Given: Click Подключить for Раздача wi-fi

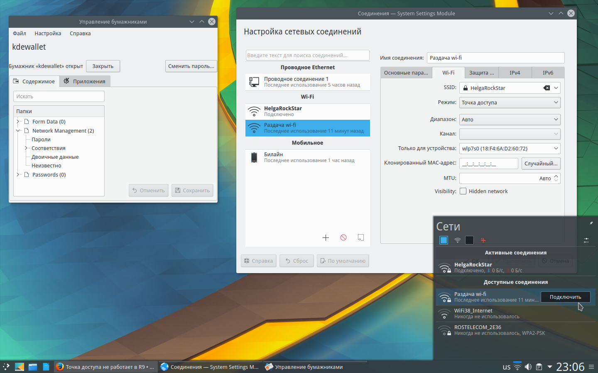Looking at the screenshot, I should (x=566, y=297).
